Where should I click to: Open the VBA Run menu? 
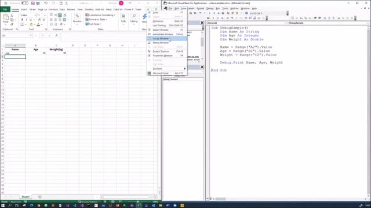pos(218,9)
